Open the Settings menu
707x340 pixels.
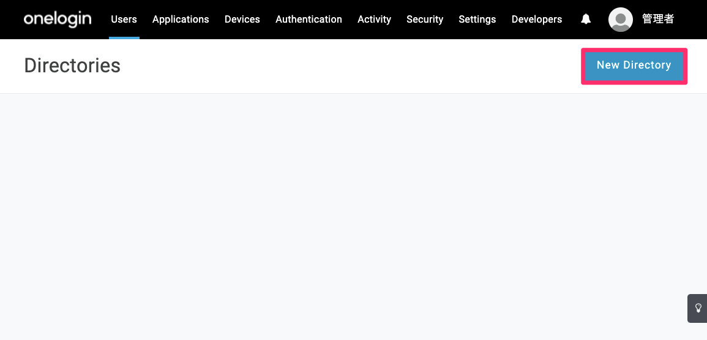click(x=477, y=20)
